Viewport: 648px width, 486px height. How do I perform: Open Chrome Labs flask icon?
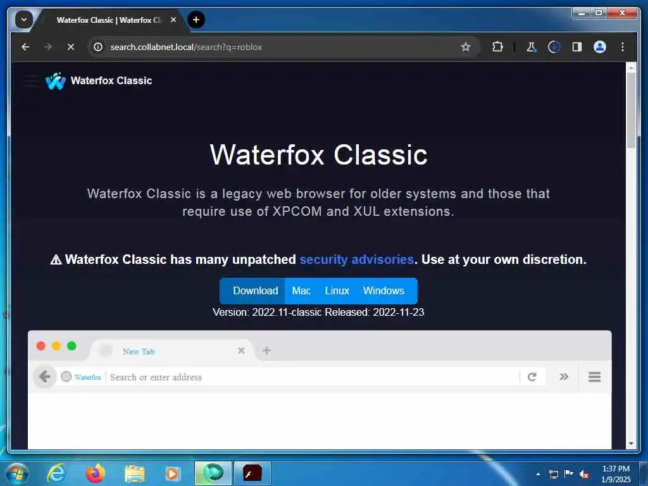tap(532, 47)
